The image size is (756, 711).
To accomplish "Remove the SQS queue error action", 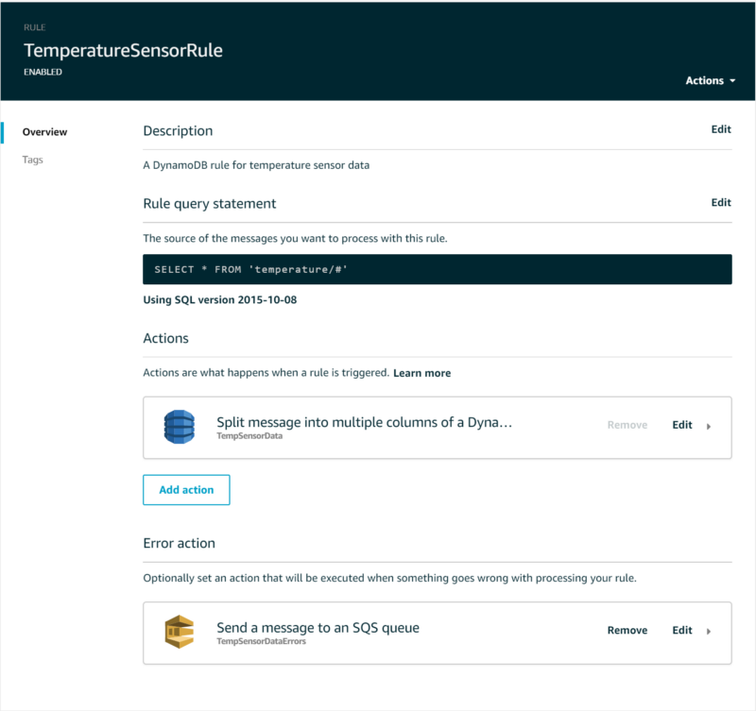I will coord(627,630).
